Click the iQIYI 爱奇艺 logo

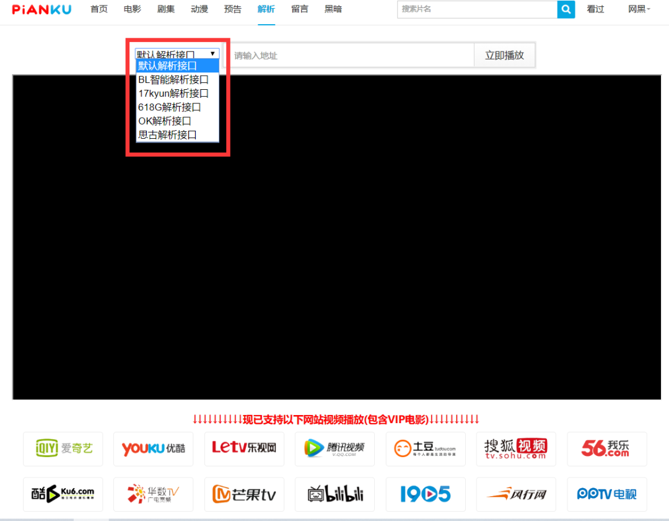point(63,449)
